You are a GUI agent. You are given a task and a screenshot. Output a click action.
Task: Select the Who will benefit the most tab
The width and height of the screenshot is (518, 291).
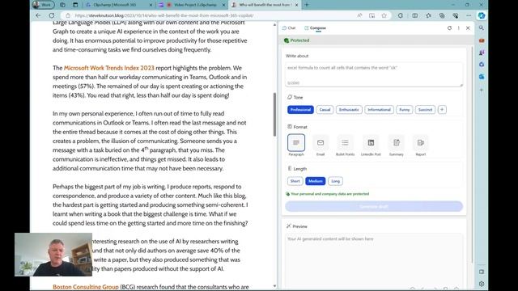tap(265, 5)
